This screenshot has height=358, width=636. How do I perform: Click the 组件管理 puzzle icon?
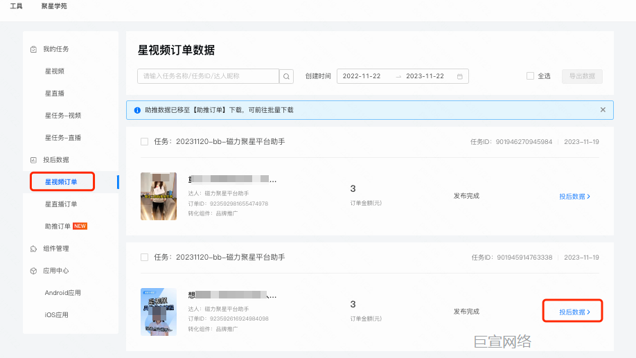(34, 249)
